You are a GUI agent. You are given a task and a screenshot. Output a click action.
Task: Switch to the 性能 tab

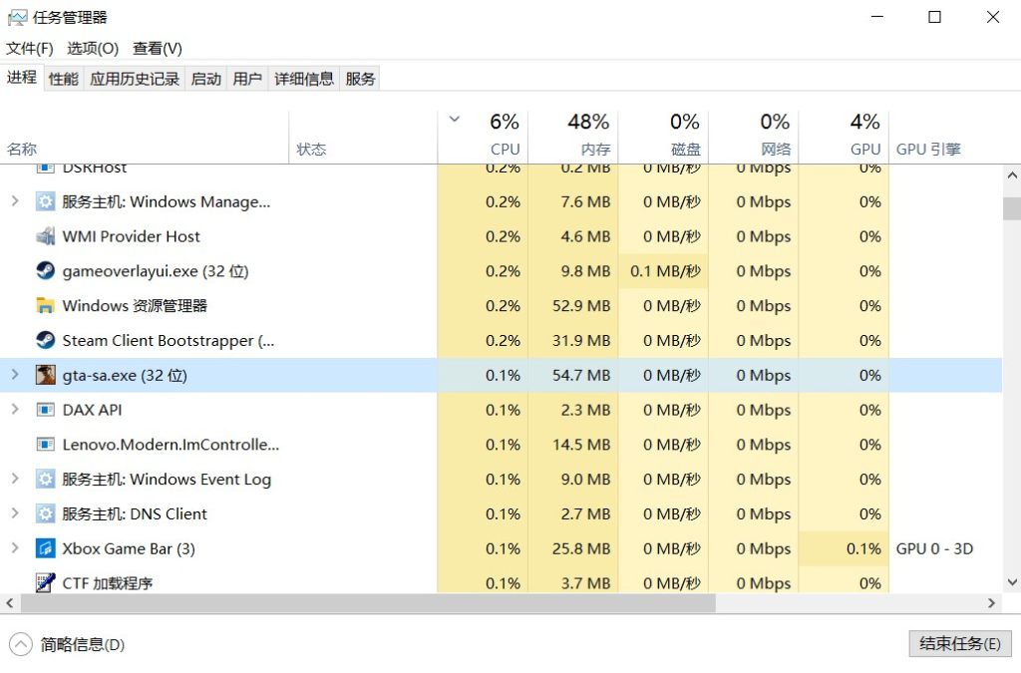click(63, 79)
